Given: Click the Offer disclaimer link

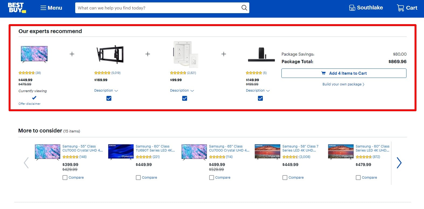Looking at the screenshot, I should click(x=29, y=104).
